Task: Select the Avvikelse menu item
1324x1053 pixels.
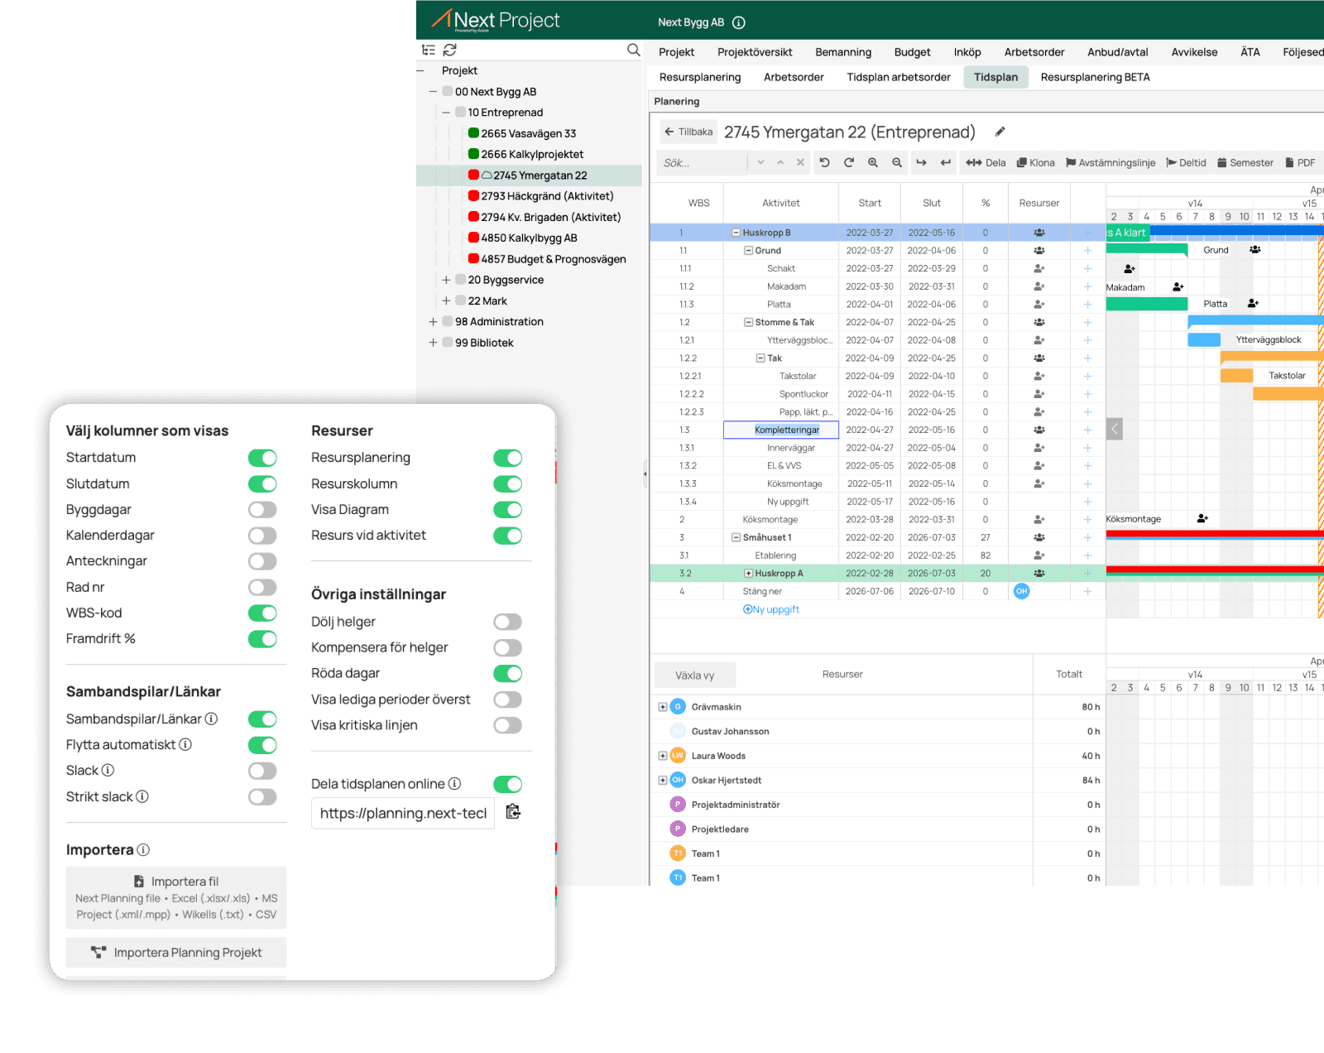Action: pos(1194,52)
